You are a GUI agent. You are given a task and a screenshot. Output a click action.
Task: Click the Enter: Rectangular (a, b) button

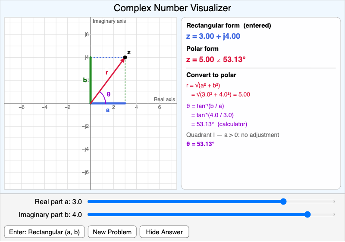[x=44, y=232]
